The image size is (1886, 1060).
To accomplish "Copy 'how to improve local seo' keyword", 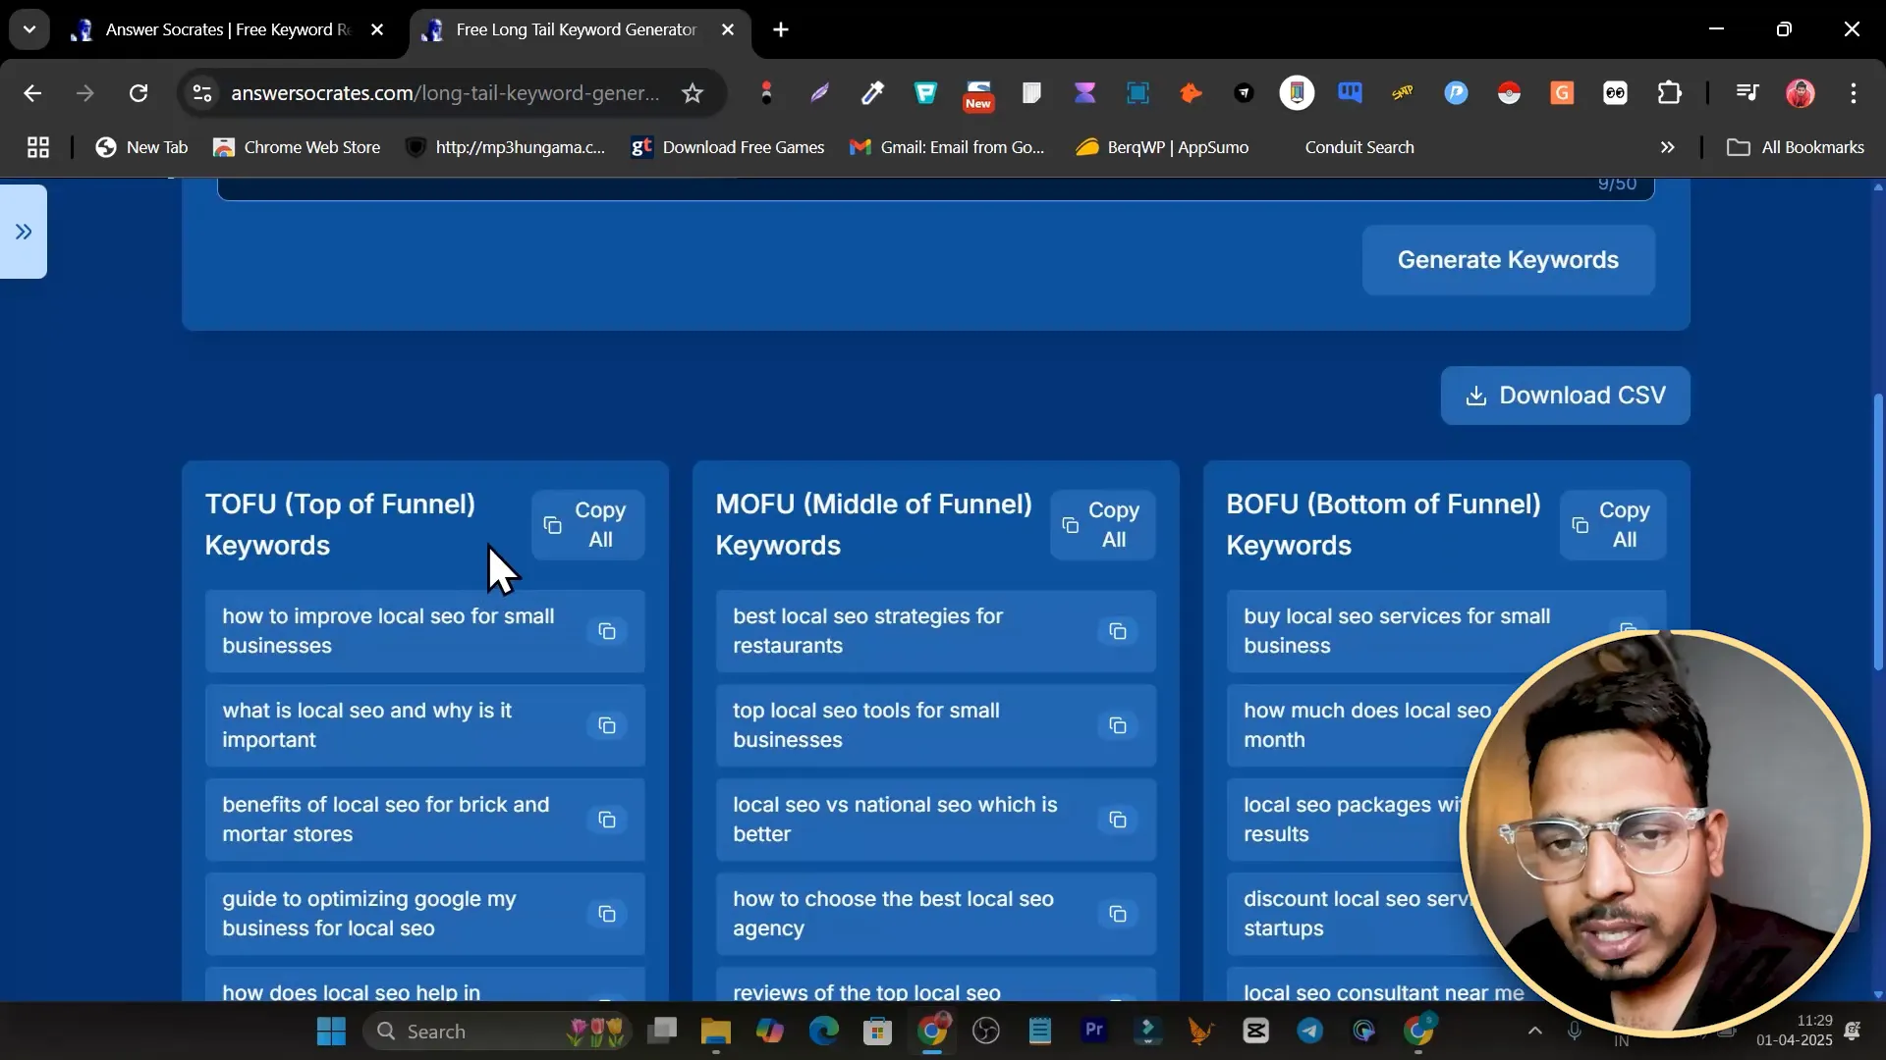I will coord(607,631).
